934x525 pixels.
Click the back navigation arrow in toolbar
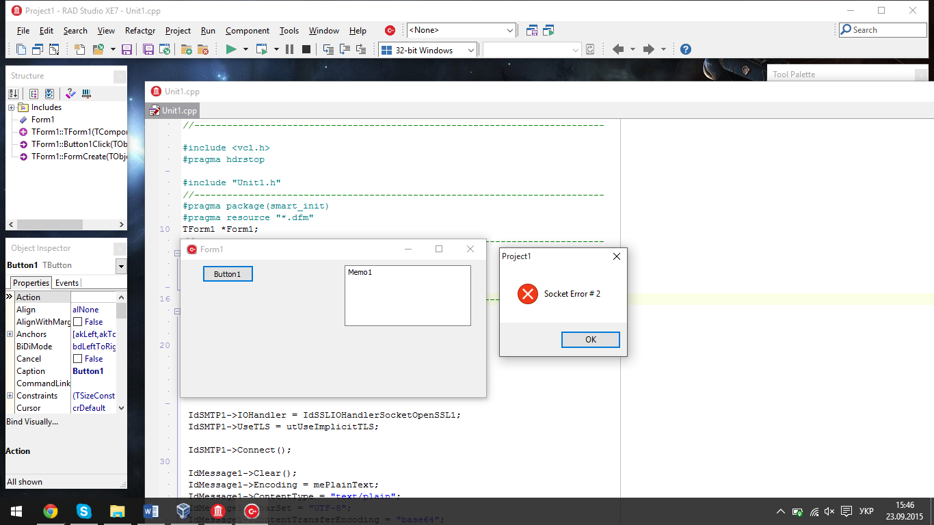coord(618,49)
